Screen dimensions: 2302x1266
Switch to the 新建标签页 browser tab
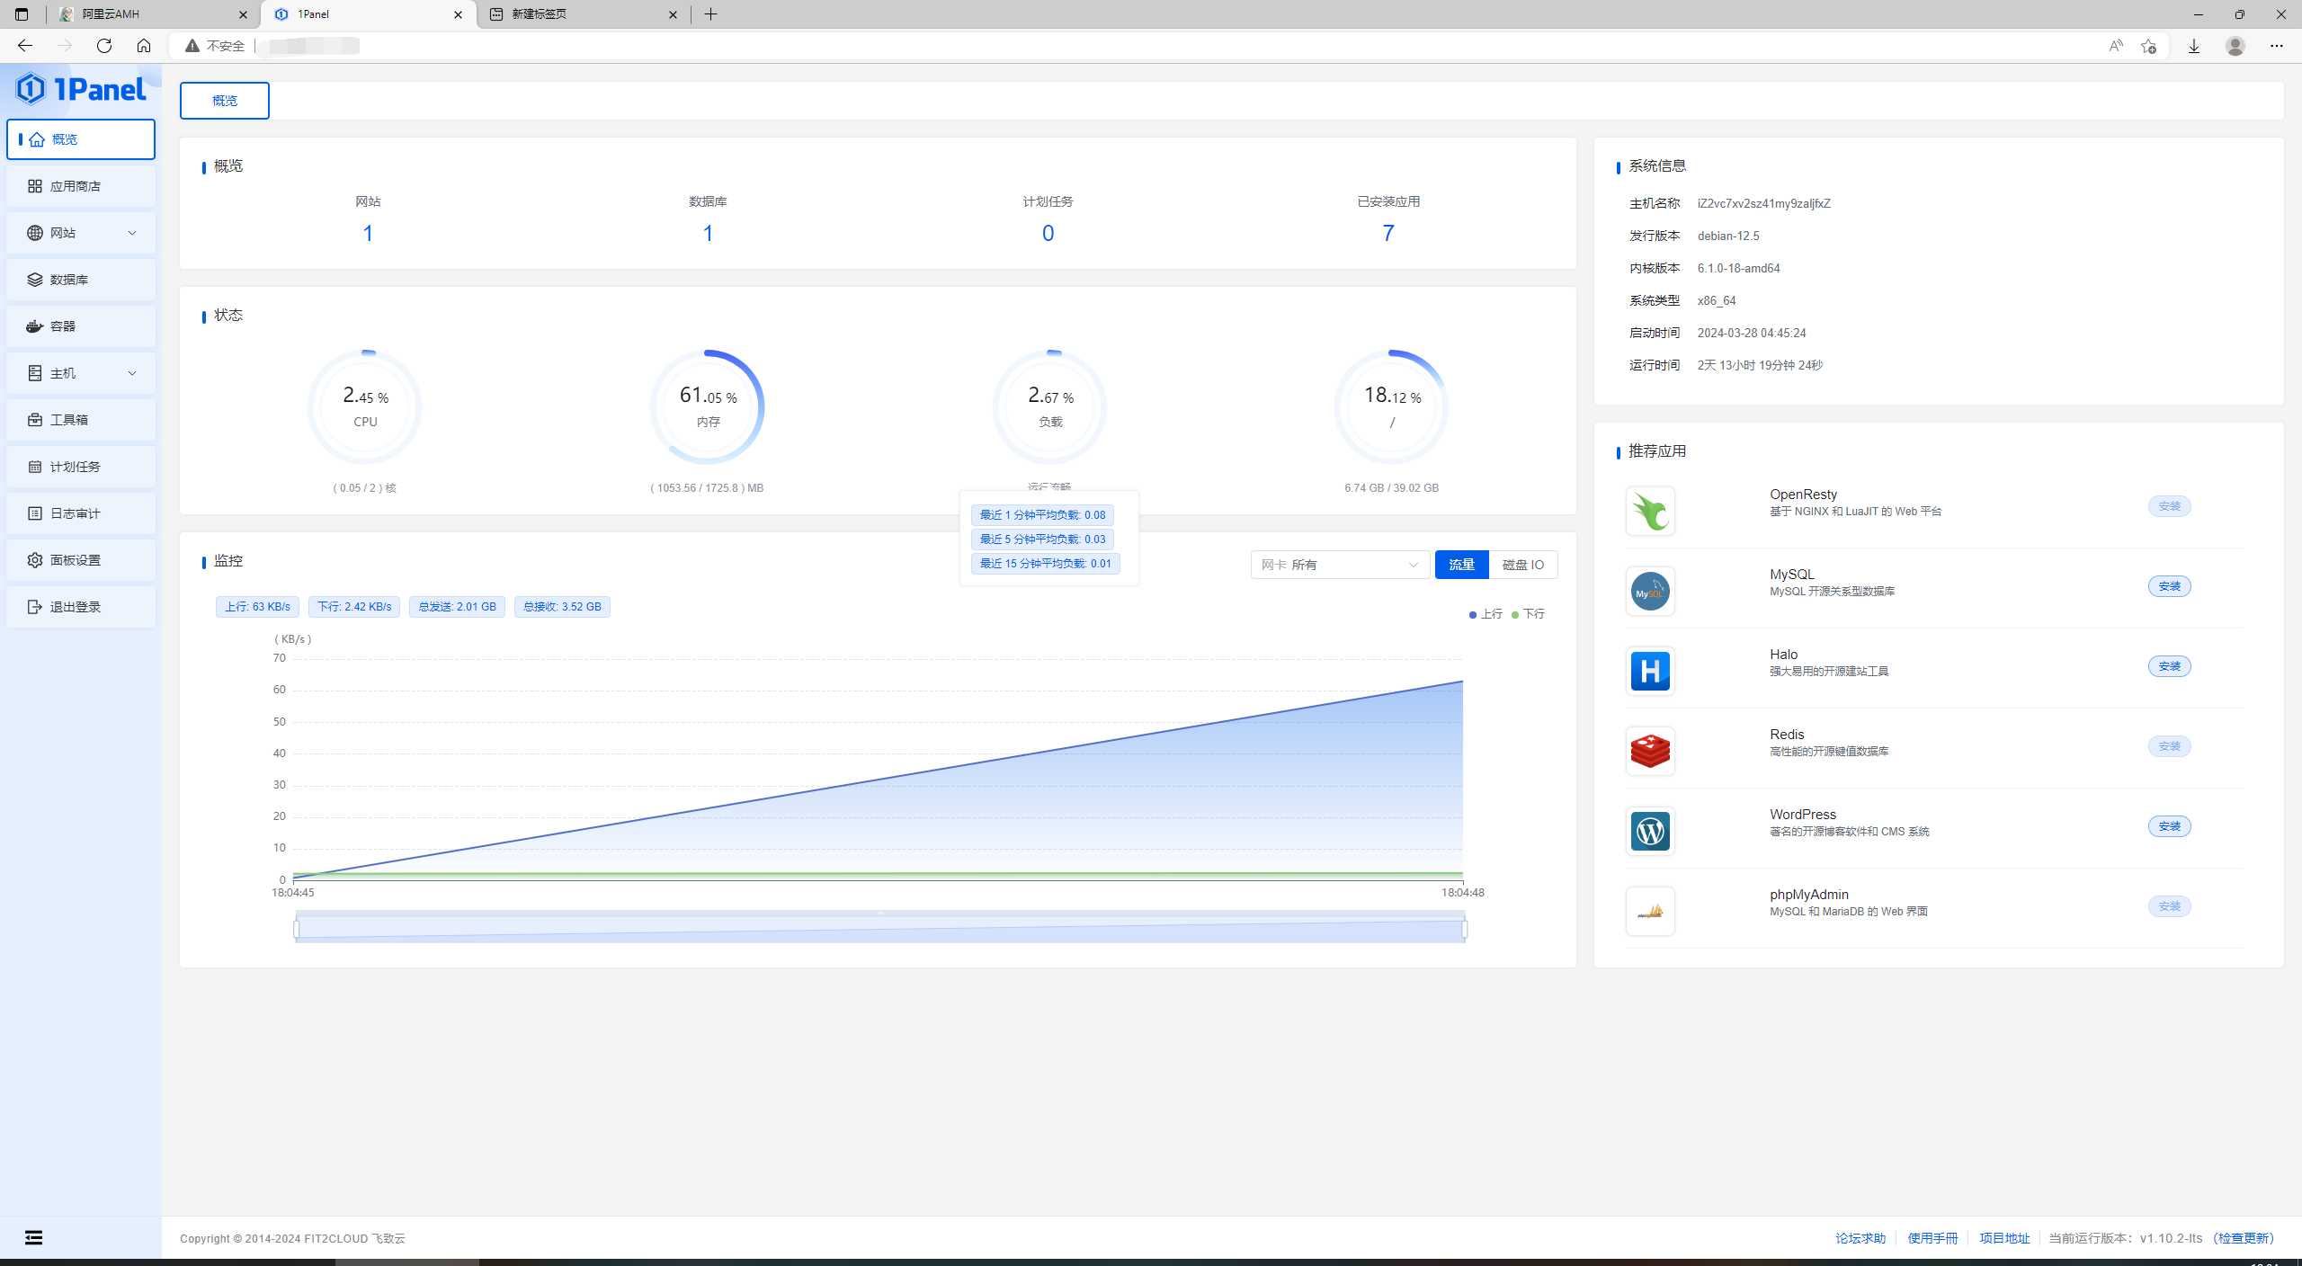click(x=583, y=14)
